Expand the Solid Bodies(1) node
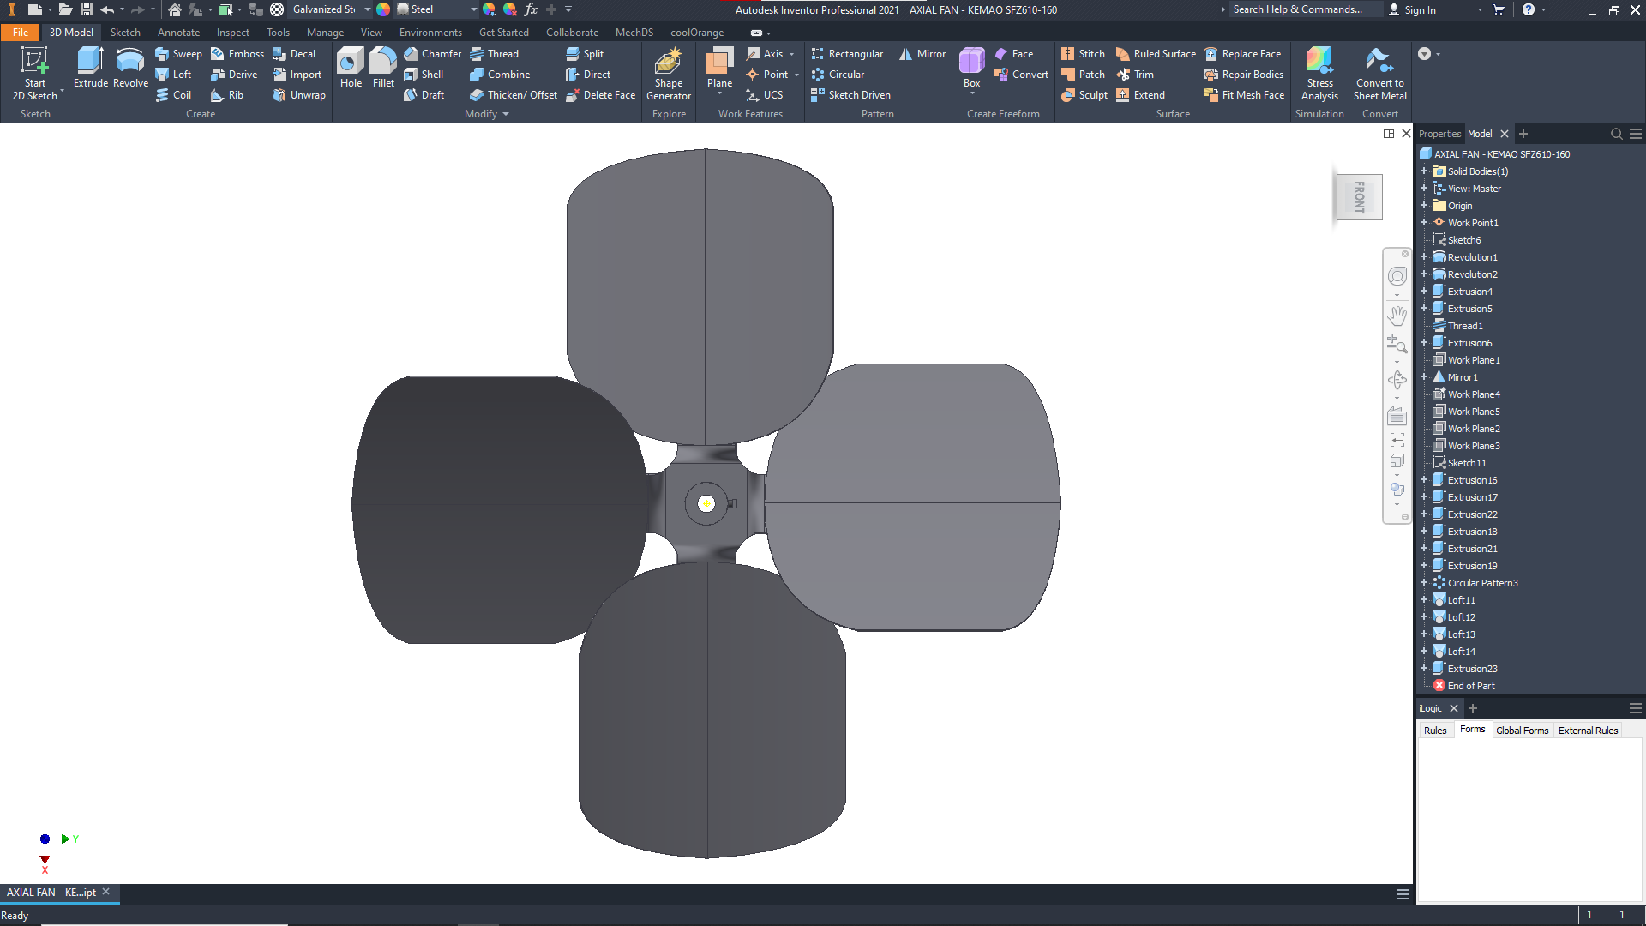This screenshot has height=926, width=1646. pos(1424,171)
